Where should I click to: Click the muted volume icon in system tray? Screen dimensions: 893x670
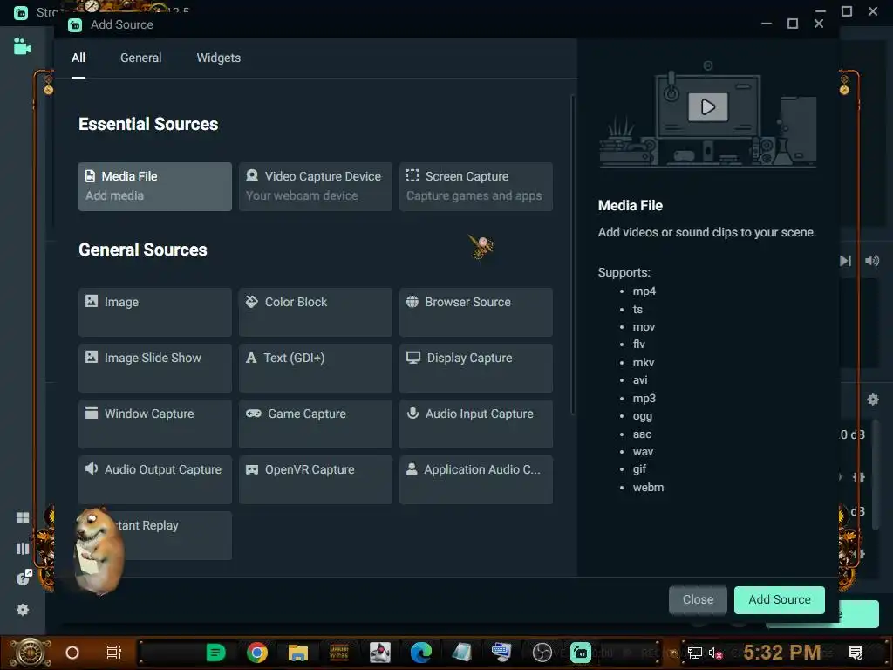pos(715,653)
